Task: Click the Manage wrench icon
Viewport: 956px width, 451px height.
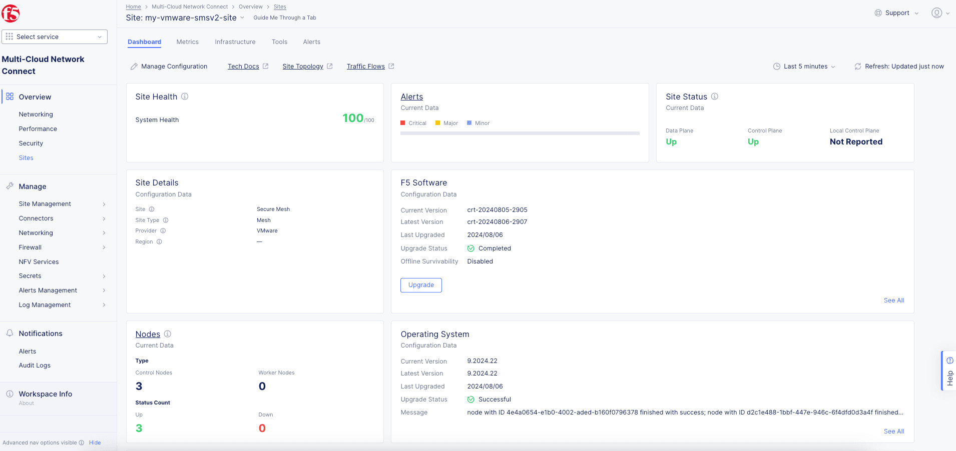Action: pyautogui.click(x=10, y=186)
